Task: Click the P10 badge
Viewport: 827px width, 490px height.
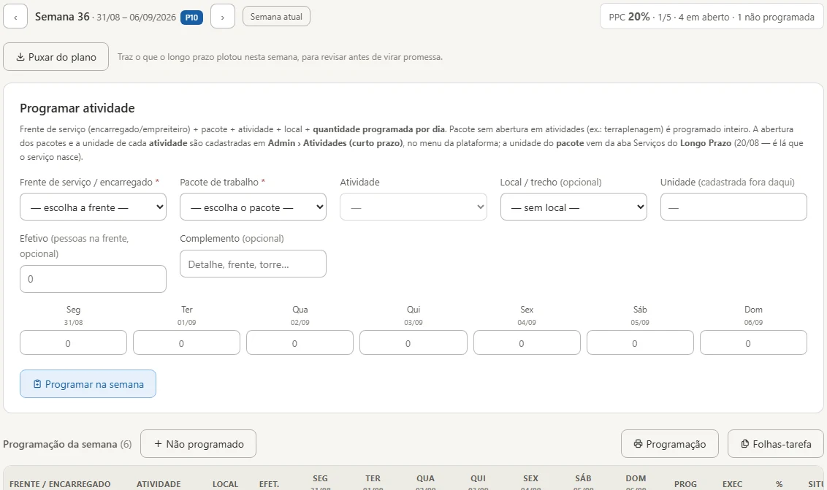Action: click(191, 18)
